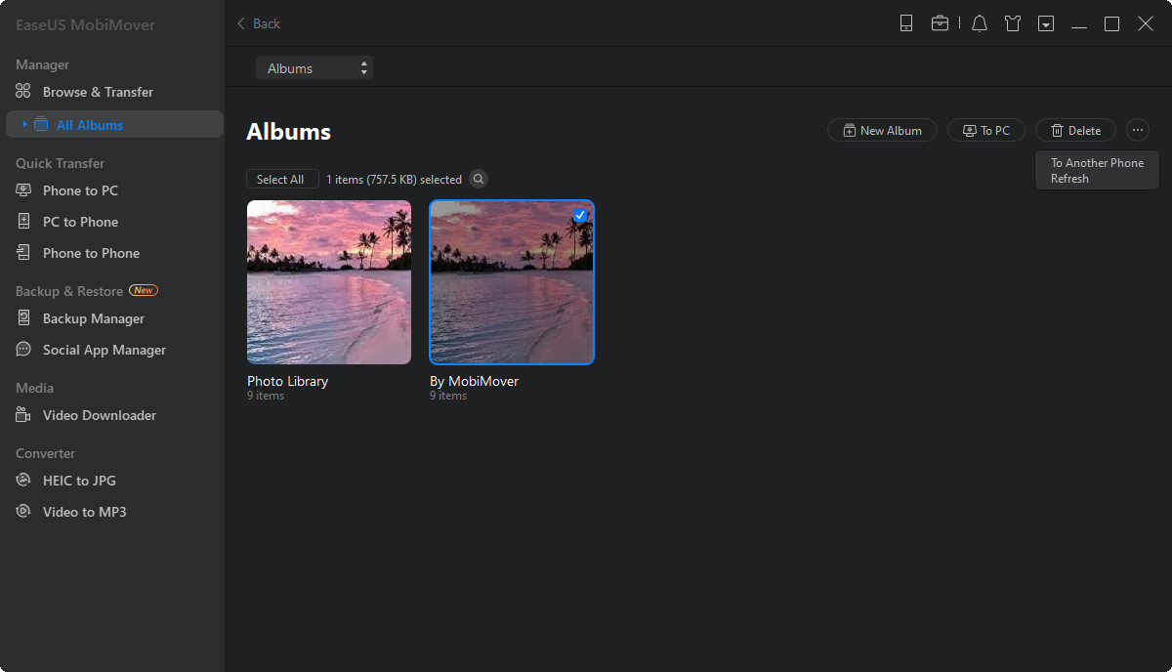
Task: Click the Photo Library album name
Action: click(287, 381)
